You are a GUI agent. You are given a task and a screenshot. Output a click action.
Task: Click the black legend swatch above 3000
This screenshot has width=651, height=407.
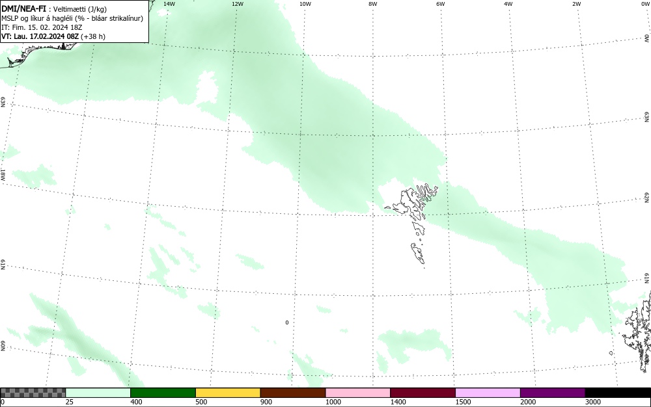[x=618, y=393]
